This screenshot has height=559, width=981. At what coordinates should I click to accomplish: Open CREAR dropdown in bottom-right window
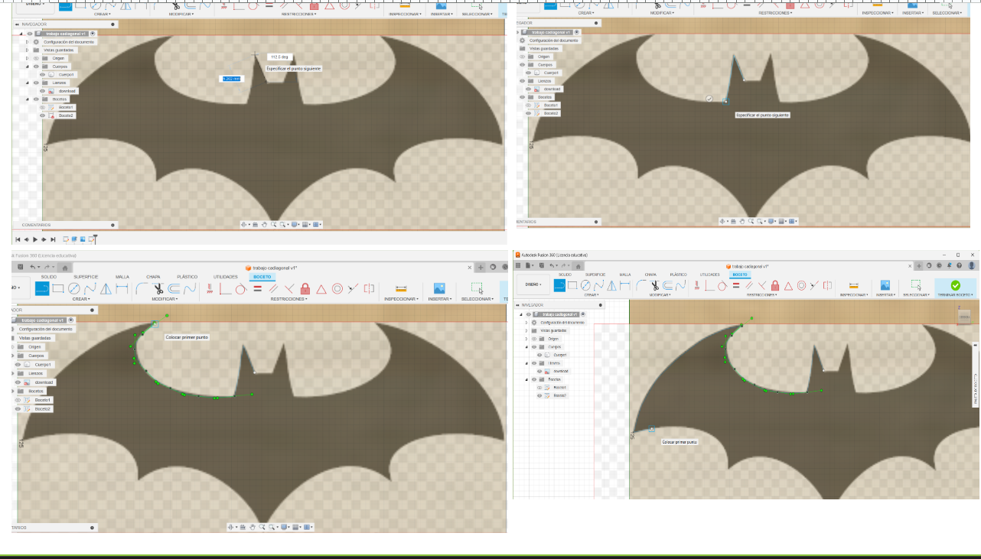click(x=592, y=295)
